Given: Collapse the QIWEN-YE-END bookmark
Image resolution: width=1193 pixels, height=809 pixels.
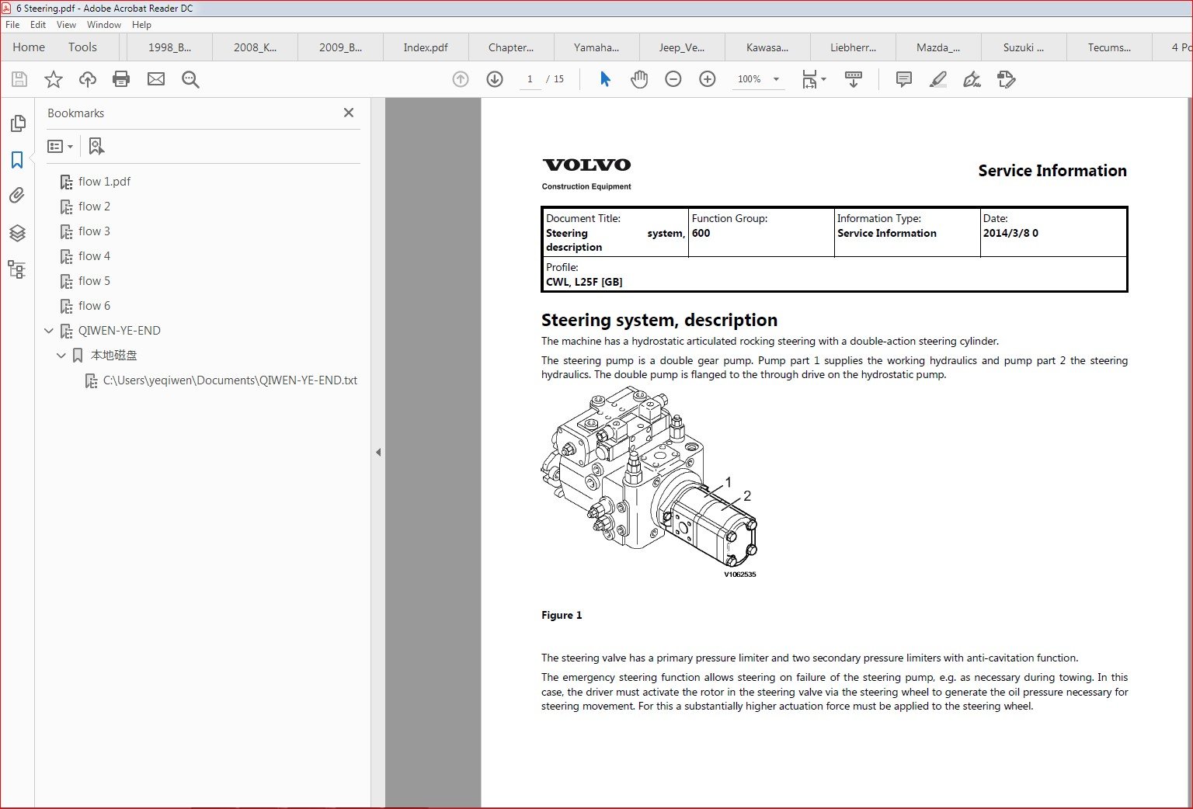Looking at the screenshot, I should tap(49, 331).
